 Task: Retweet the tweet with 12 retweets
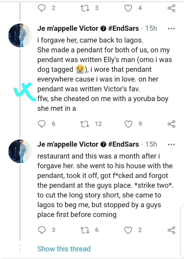85,124
